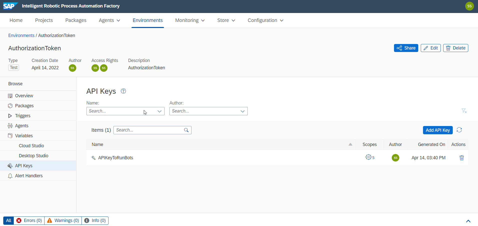
Task: Open the SS user avatar menu
Action: click(469, 6)
